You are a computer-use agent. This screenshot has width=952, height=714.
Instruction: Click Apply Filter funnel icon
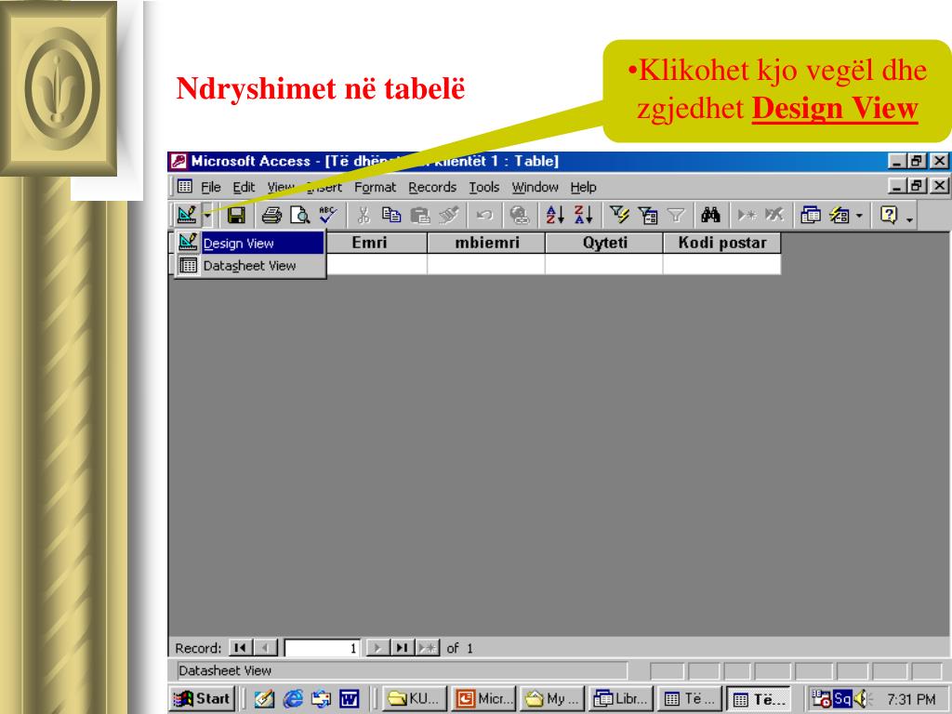click(x=676, y=215)
